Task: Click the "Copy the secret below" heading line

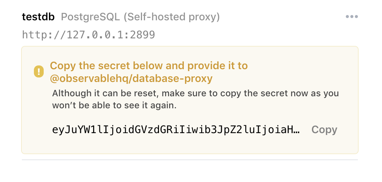Action: click(x=149, y=66)
